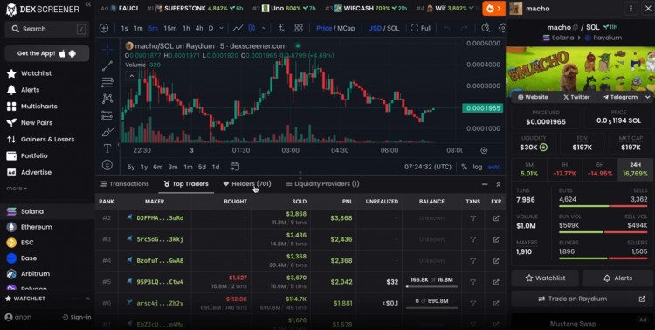Click Trade on Raydium button
The height and width of the screenshot is (330, 655).
[572, 299]
